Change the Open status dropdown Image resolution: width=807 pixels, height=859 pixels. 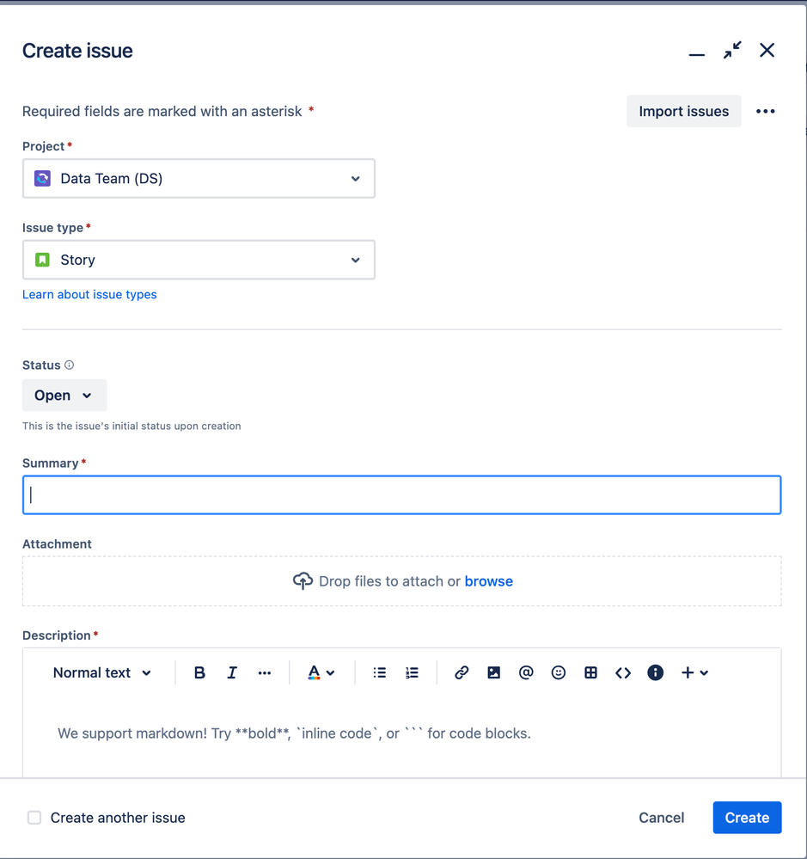pos(64,396)
